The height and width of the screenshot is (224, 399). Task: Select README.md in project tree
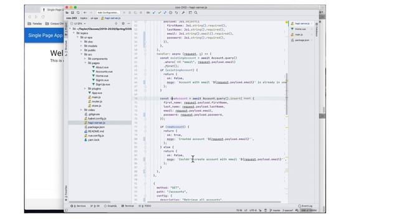(x=94, y=131)
